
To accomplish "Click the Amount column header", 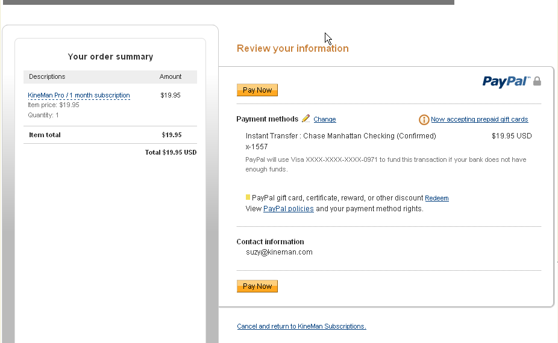I will [x=170, y=77].
